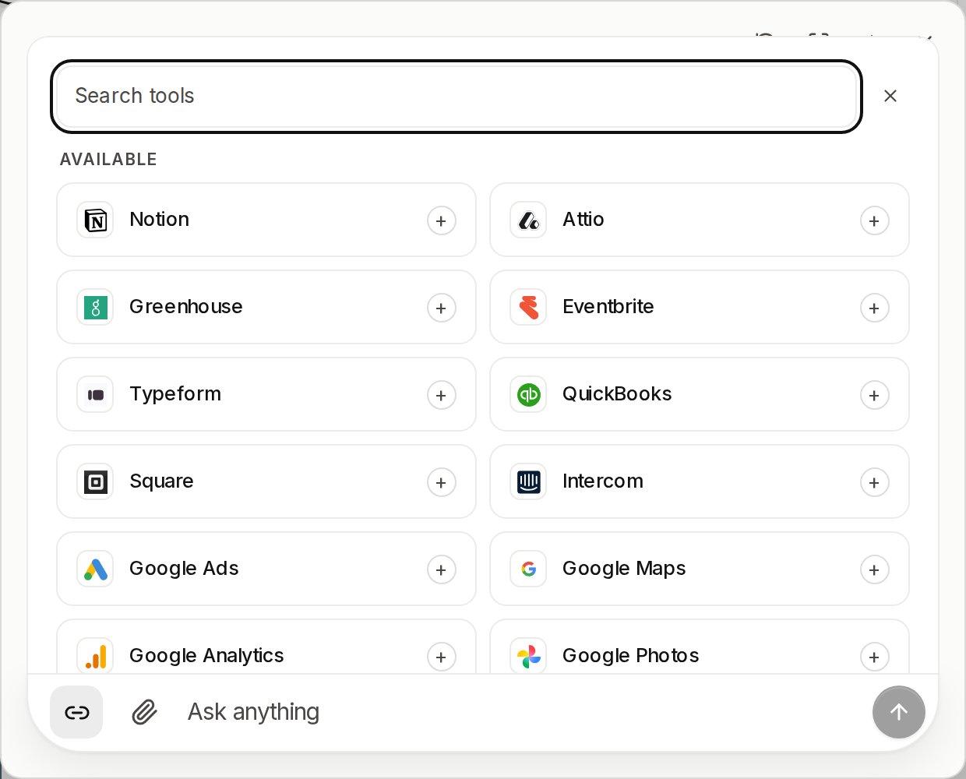The width and height of the screenshot is (966, 779).
Task: Click the Square label text
Action: [161, 481]
